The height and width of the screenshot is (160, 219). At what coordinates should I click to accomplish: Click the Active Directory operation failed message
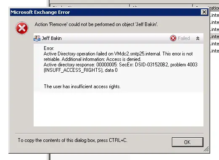coord(118,56)
